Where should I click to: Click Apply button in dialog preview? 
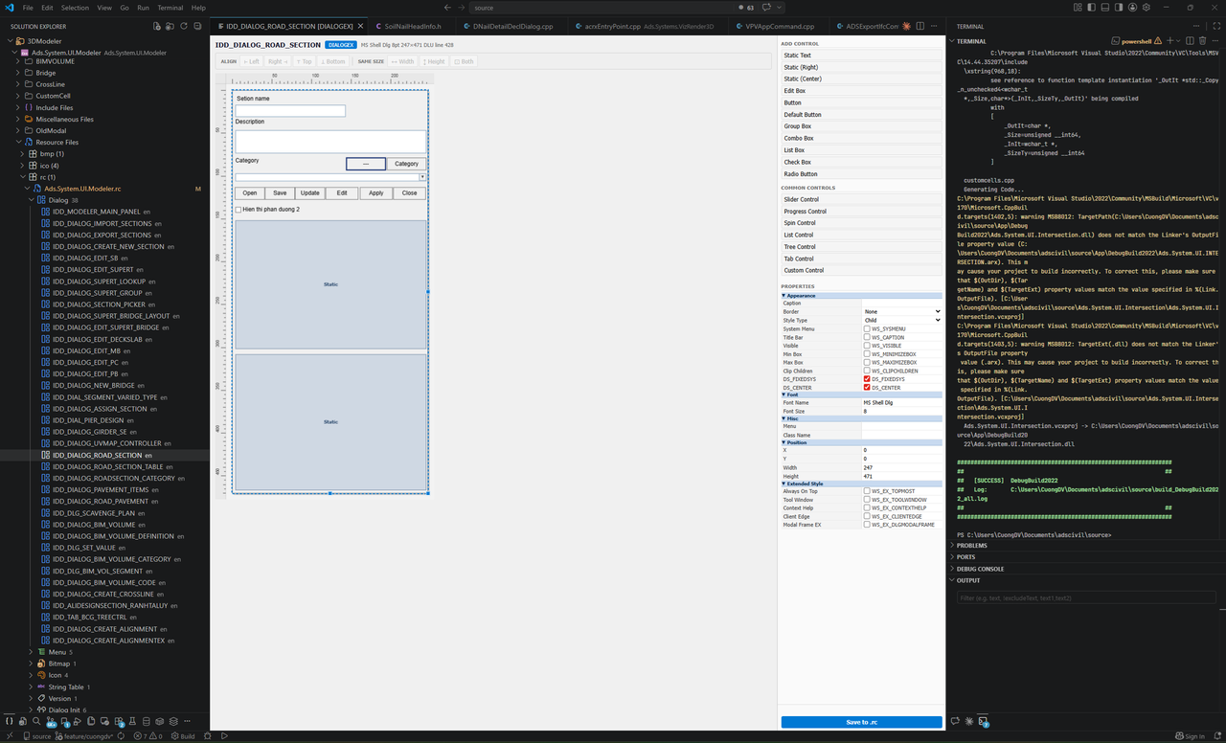375,193
